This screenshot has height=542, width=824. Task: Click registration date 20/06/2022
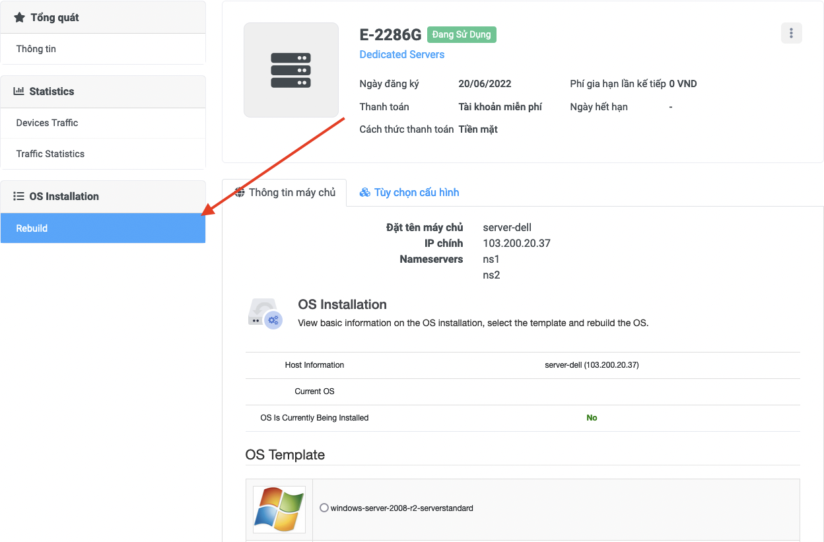tap(485, 84)
